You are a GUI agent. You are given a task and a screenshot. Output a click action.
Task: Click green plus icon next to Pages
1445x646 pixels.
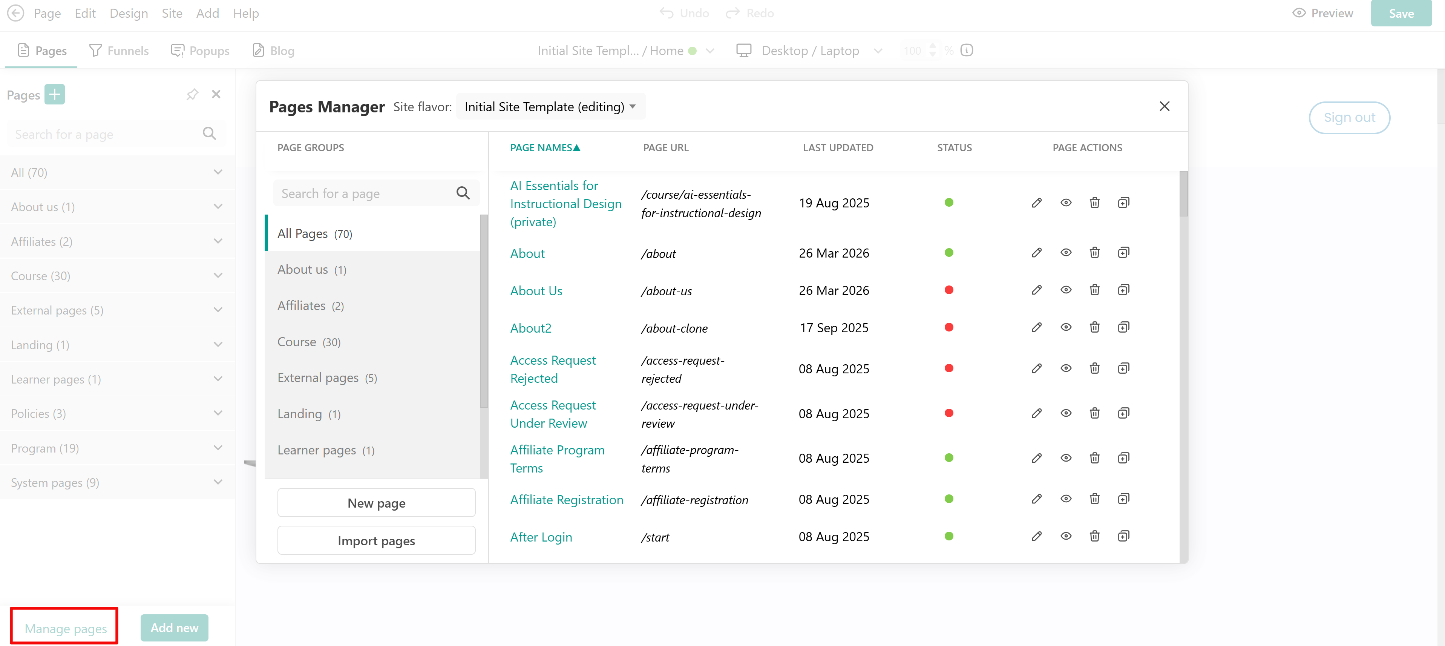click(54, 94)
